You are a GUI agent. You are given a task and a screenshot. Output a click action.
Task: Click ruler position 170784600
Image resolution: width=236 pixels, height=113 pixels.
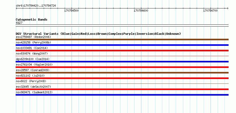click(141, 11)
